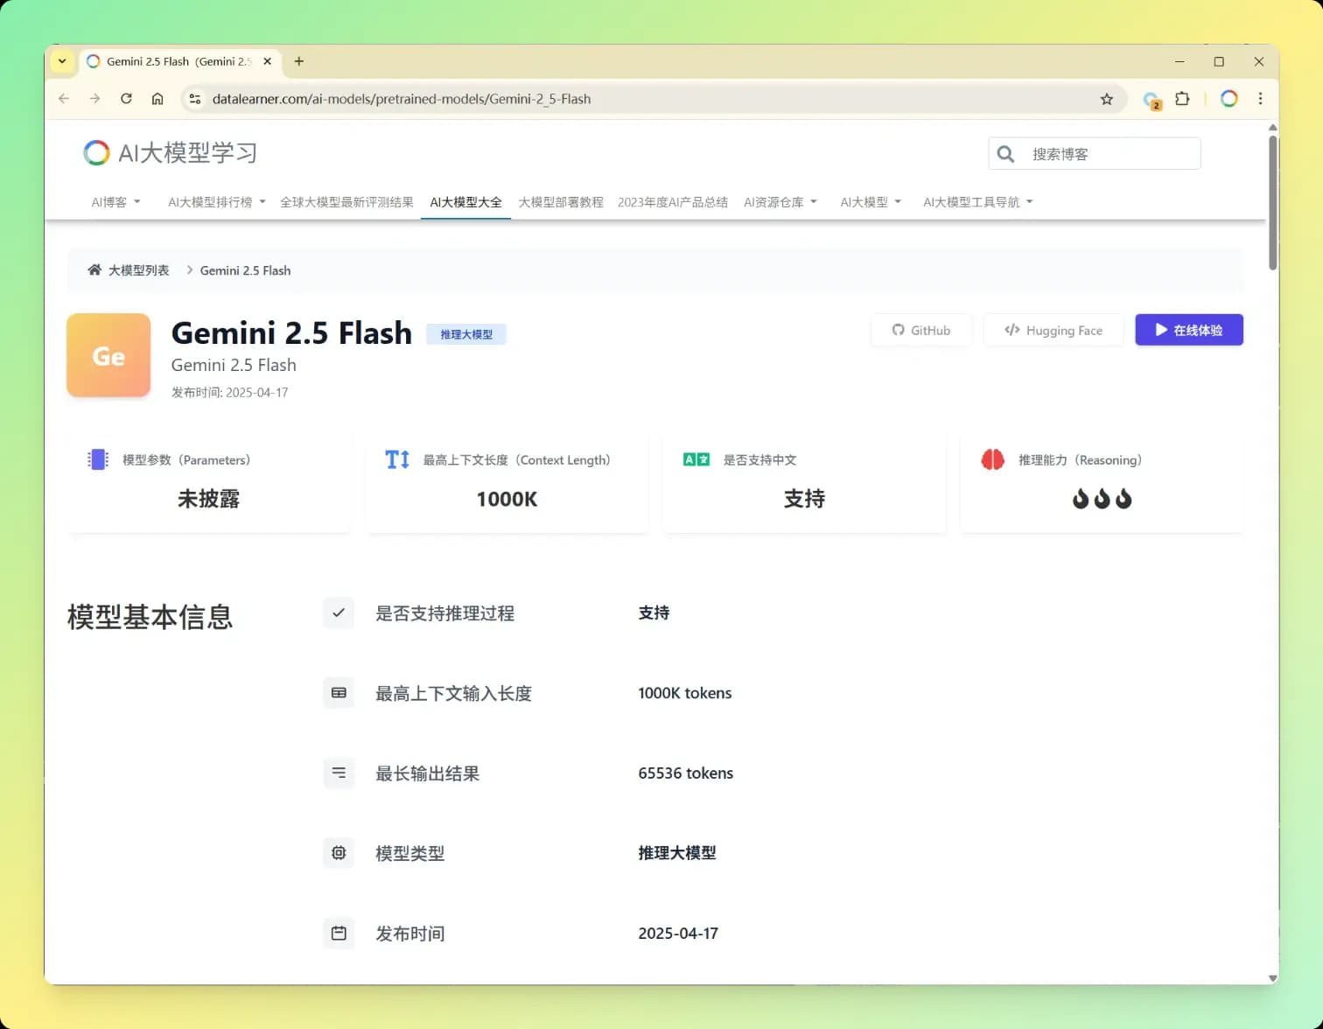Click the checkmark beside 是否支持推理过程
Viewport: 1323px width, 1029px height.
pos(338,612)
